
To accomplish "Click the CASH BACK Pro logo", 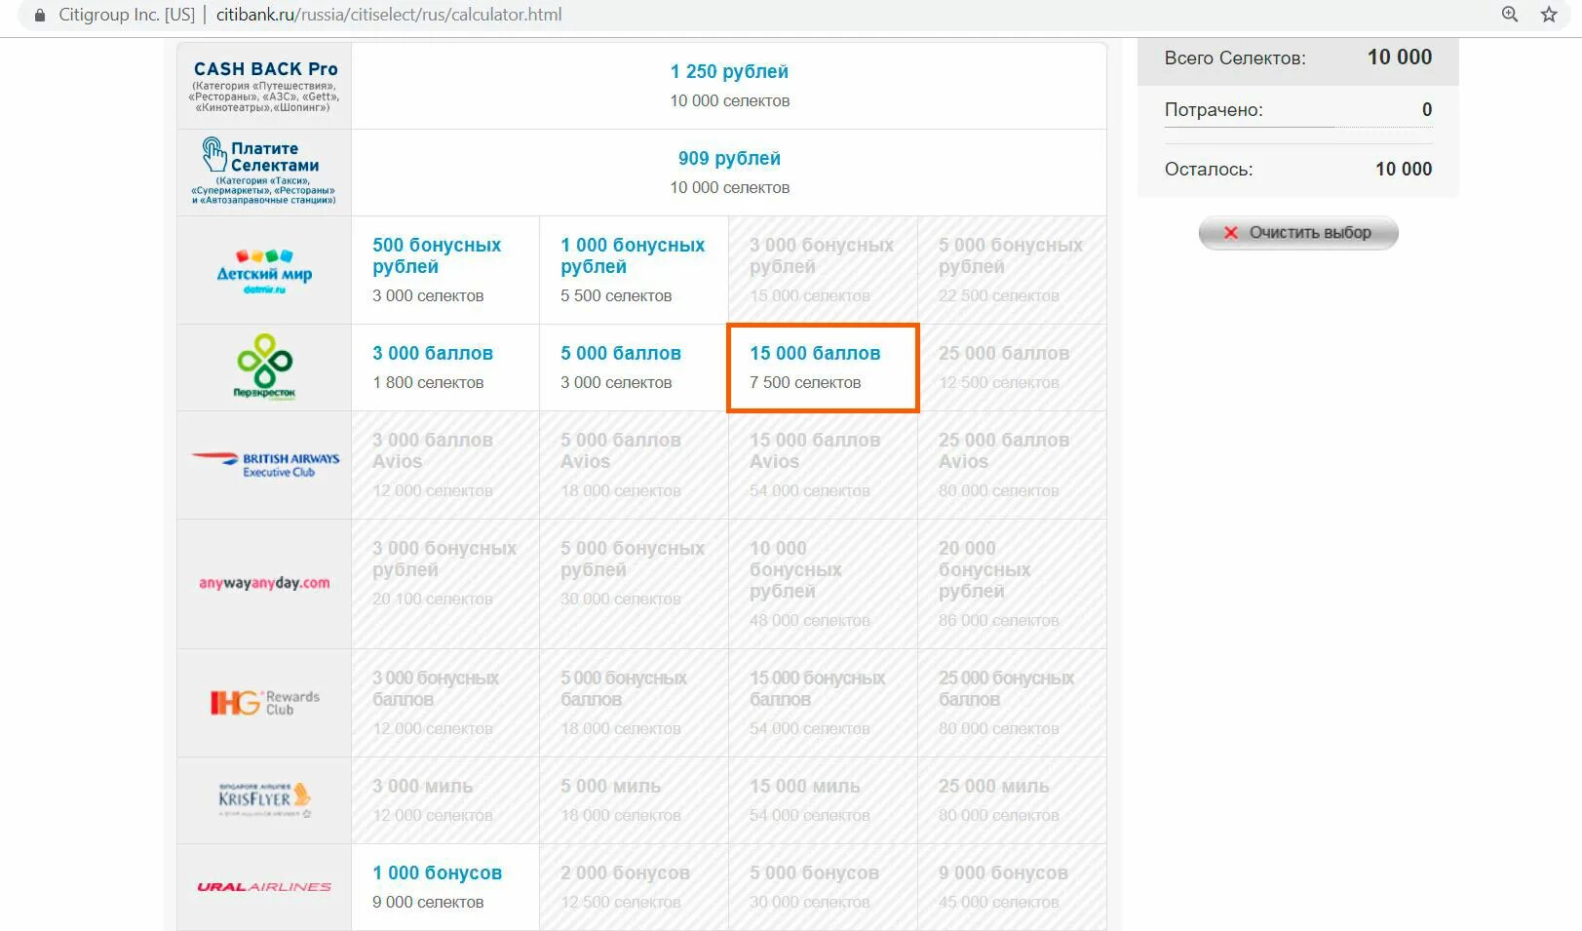I will 265,86.
